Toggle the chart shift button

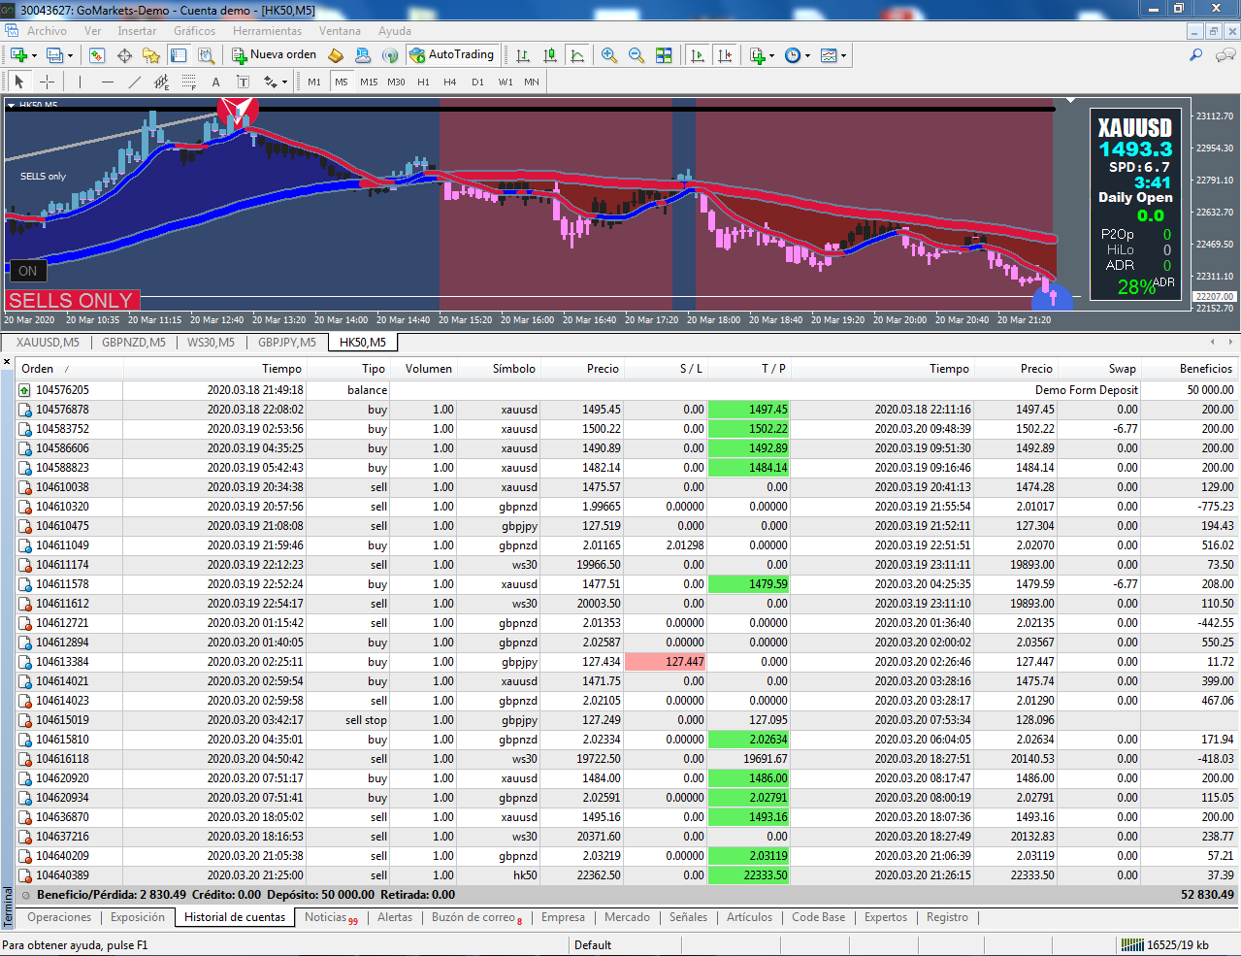point(725,55)
